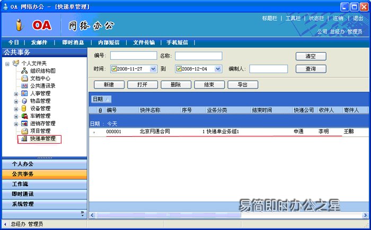
Task: Click the 结束时间 column header
Action: point(271,110)
